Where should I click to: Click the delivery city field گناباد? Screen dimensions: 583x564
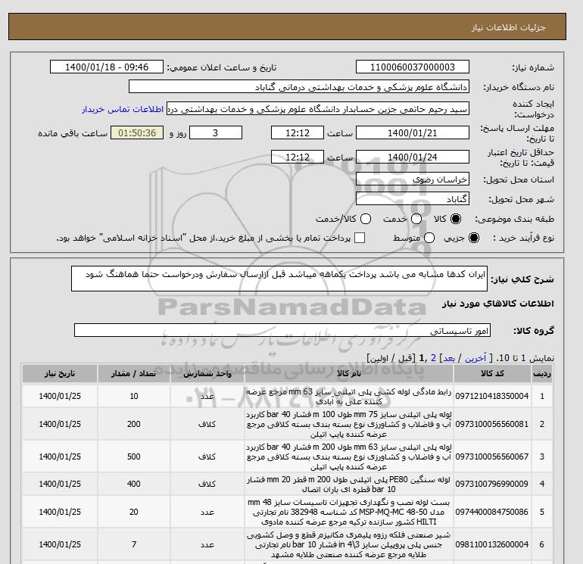coord(413,198)
